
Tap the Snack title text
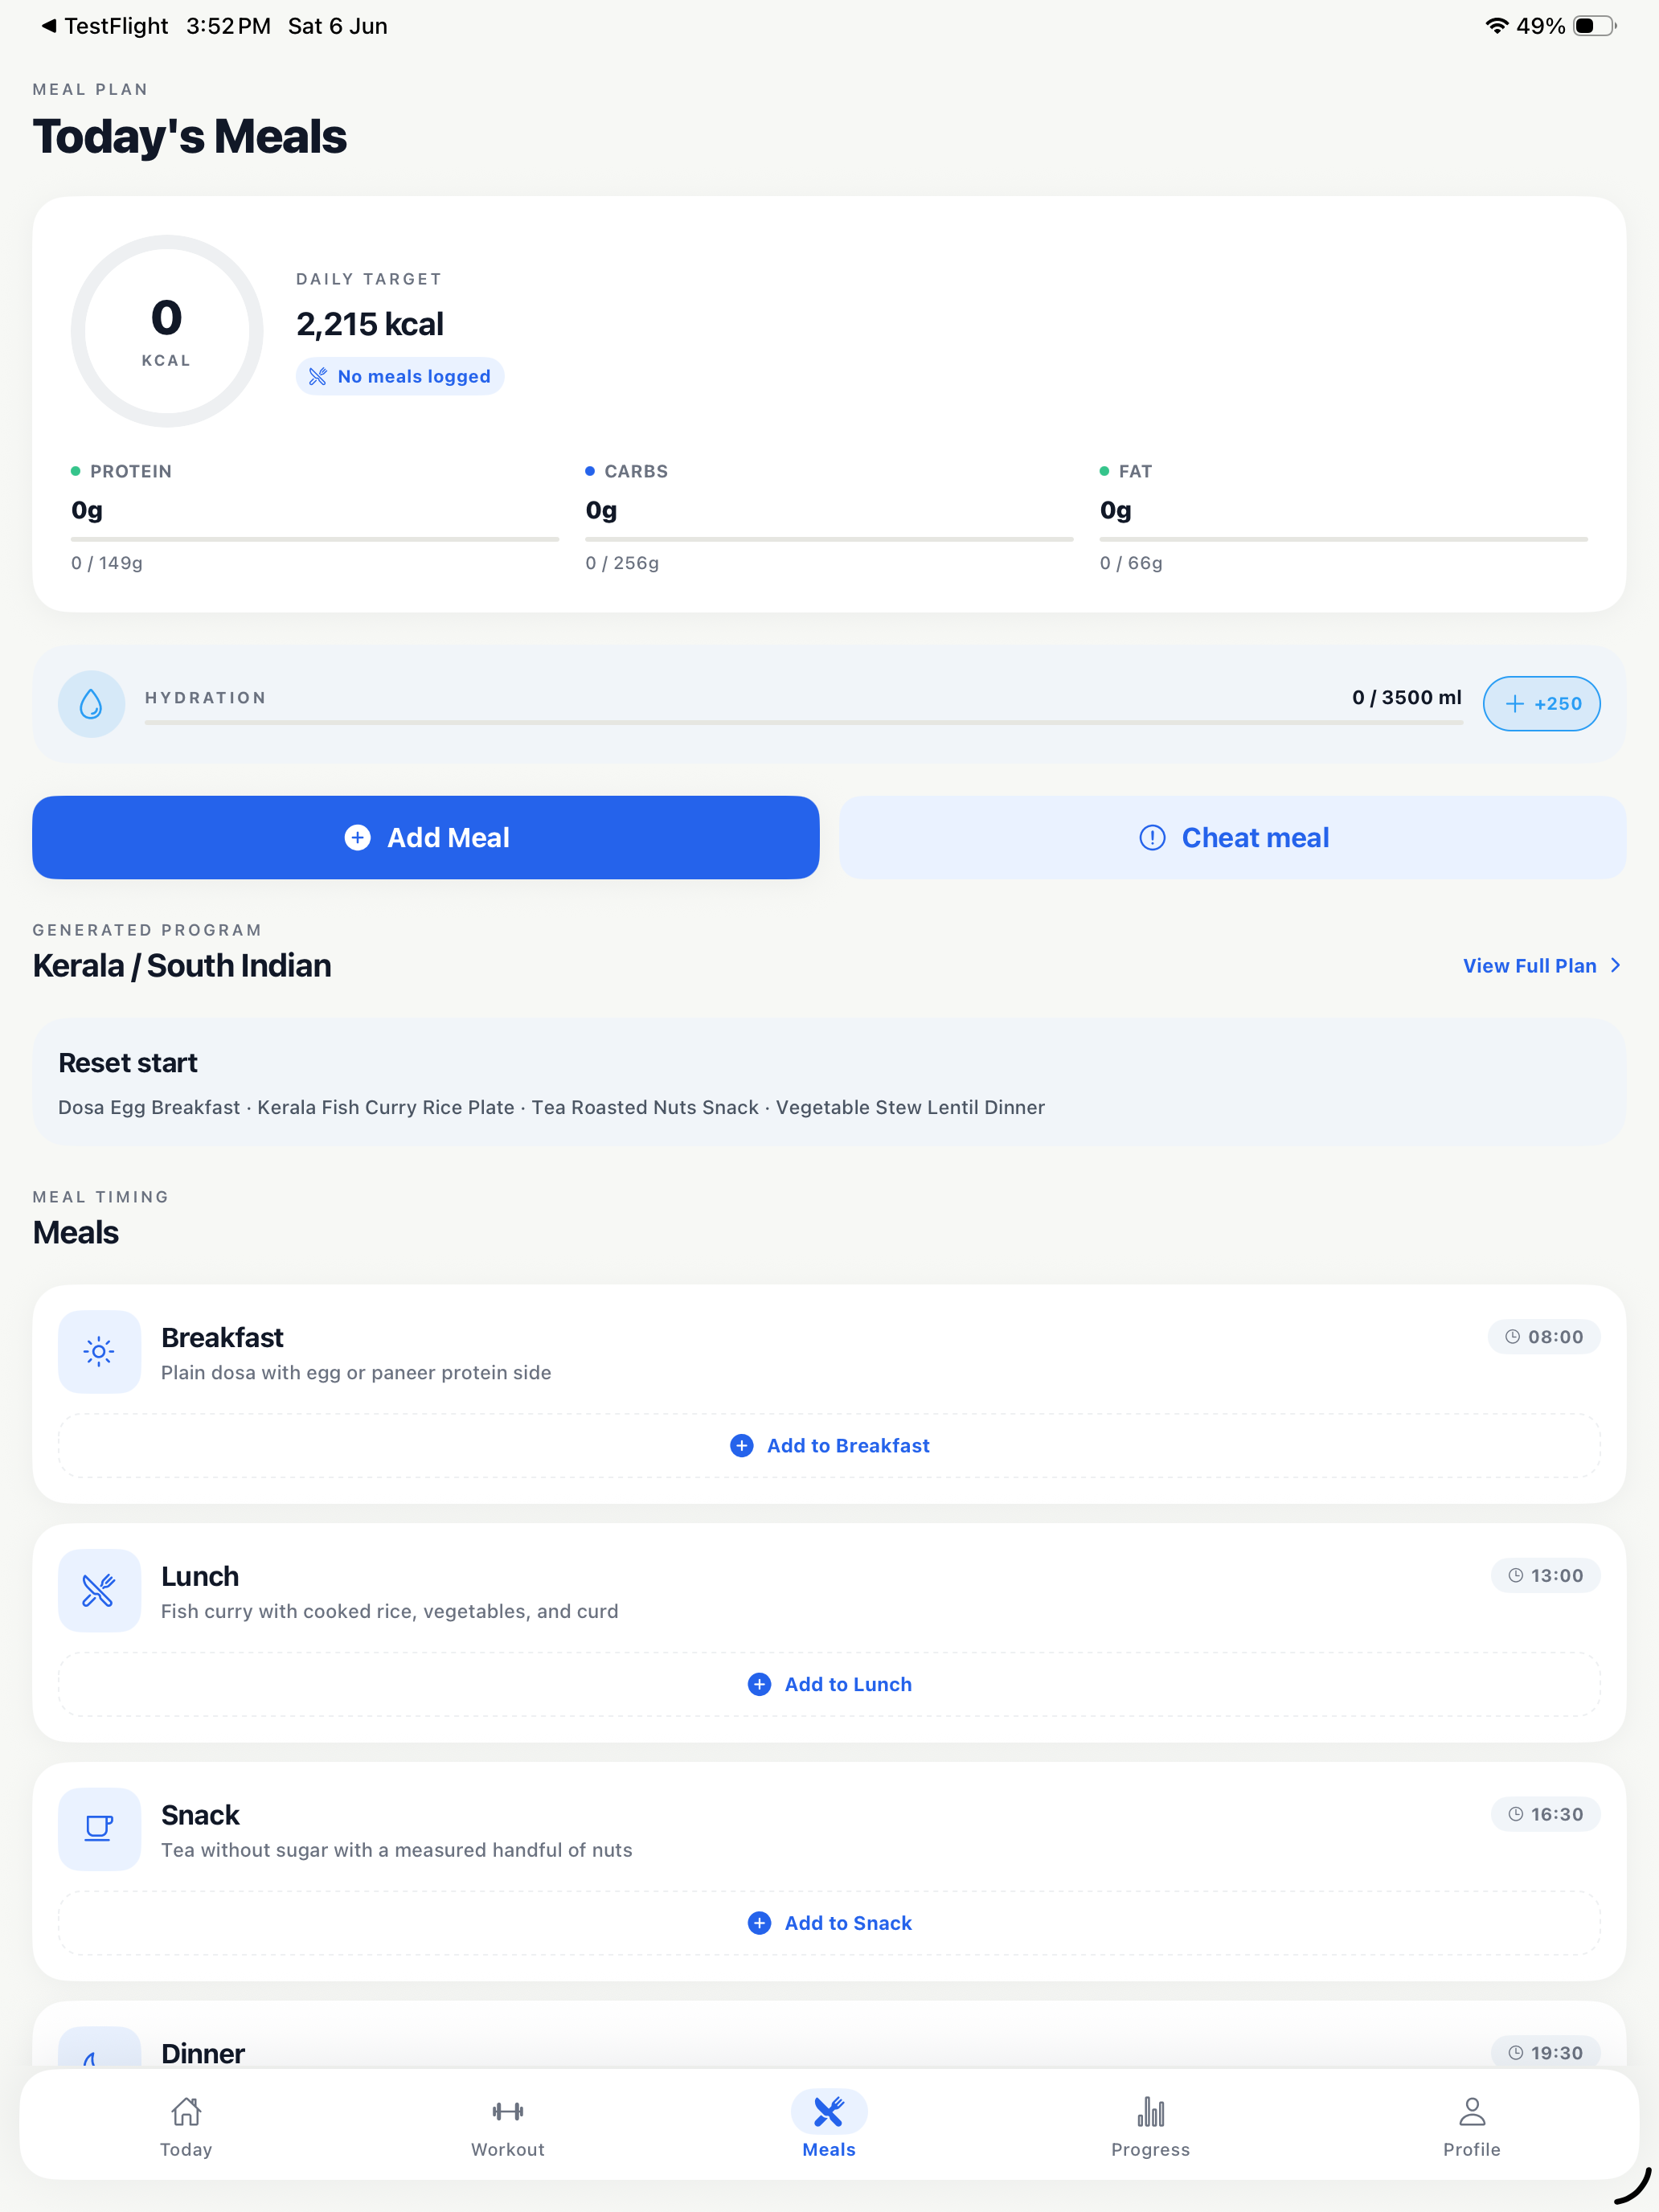point(200,1816)
